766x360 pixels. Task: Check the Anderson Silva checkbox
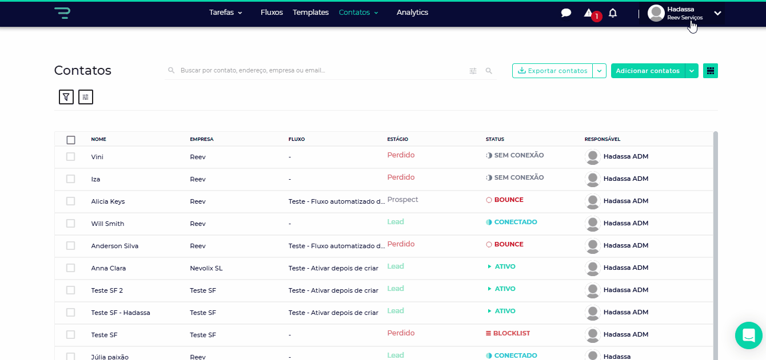pos(71,245)
